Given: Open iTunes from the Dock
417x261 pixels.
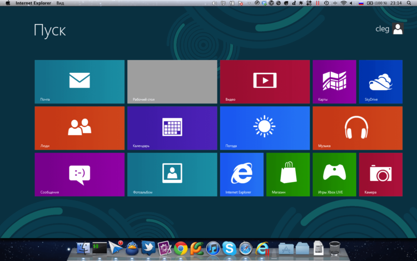Looking at the screenshot, I should pyautogui.click(x=213, y=249).
